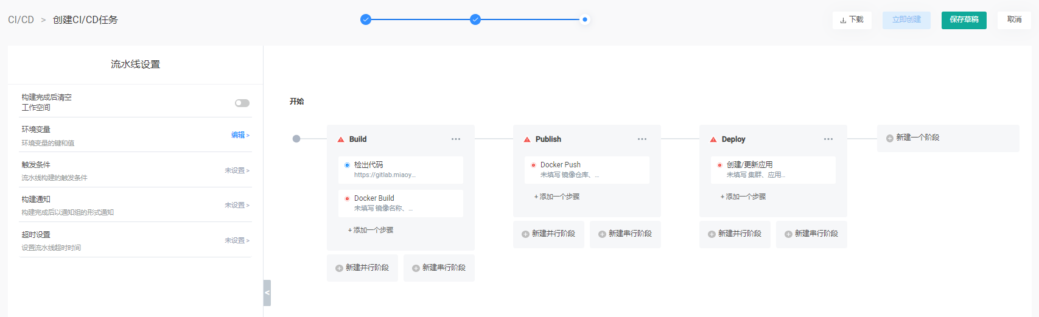Image resolution: width=1039 pixels, height=317 pixels.
Task: Toggle 构建完成后清空工作空间 switch
Action: click(242, 103)
